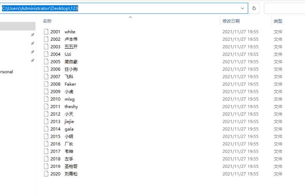Sort files by the 修改日期 column header
The width and height of the screenshot is (305, 196).
(231, 21)
